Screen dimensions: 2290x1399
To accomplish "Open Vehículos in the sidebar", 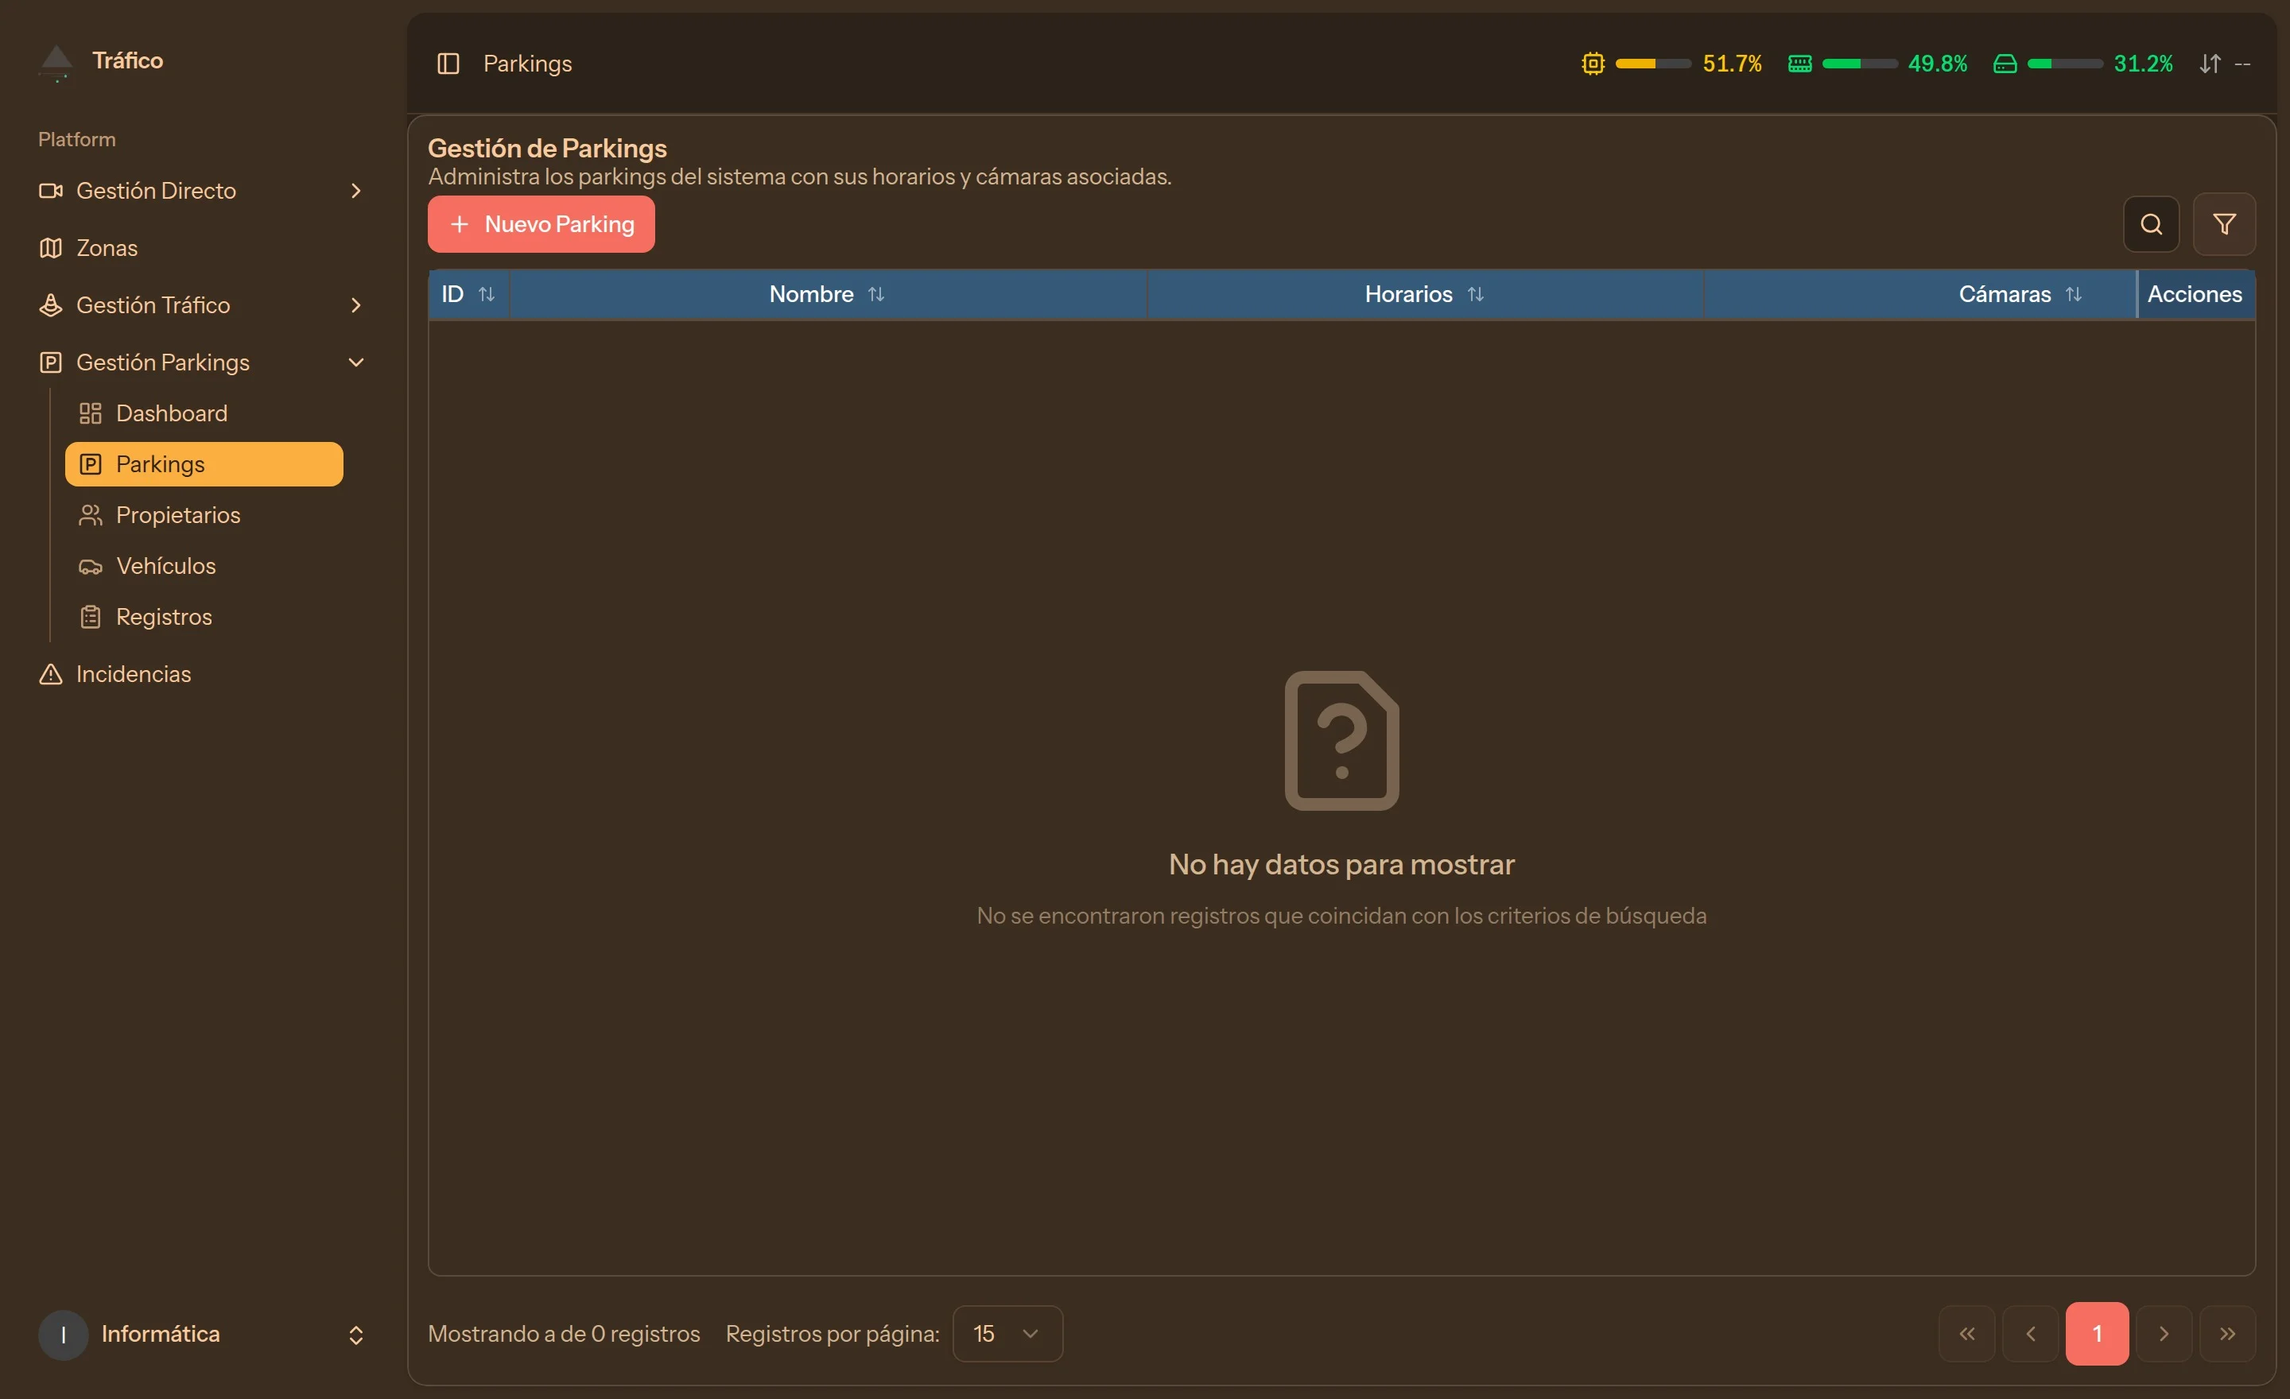I will click(204, 566).
